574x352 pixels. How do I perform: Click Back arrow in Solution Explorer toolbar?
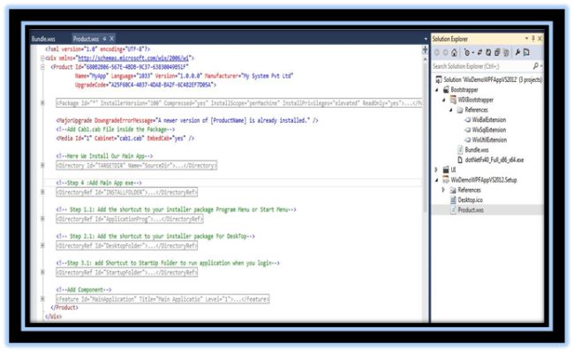click(437, 53)
